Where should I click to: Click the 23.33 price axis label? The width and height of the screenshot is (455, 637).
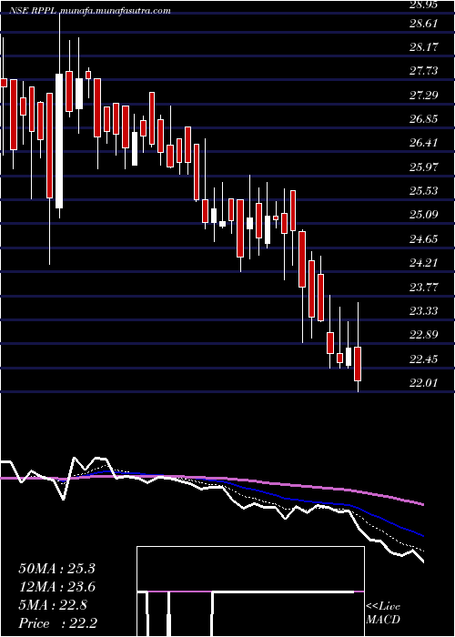pos(423,311)
